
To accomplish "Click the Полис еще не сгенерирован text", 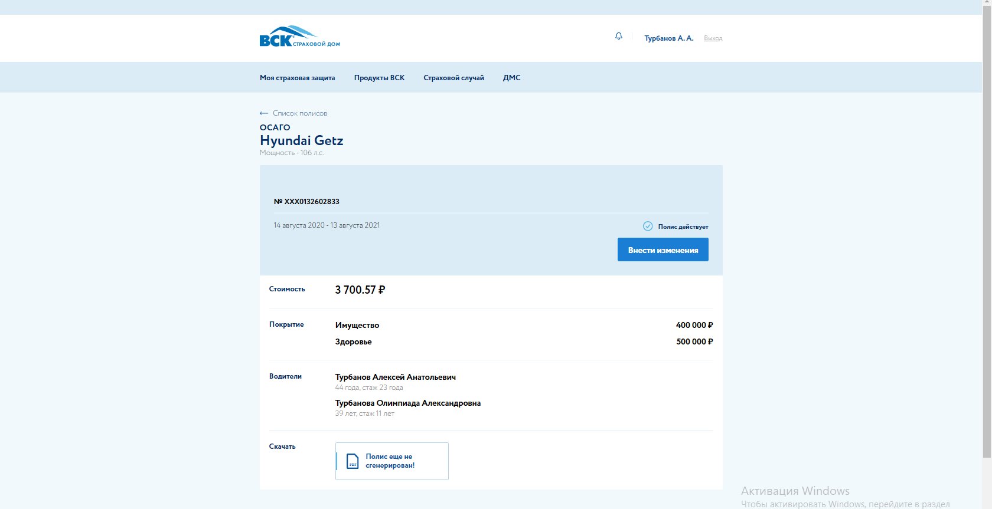I will coord(390,461).
